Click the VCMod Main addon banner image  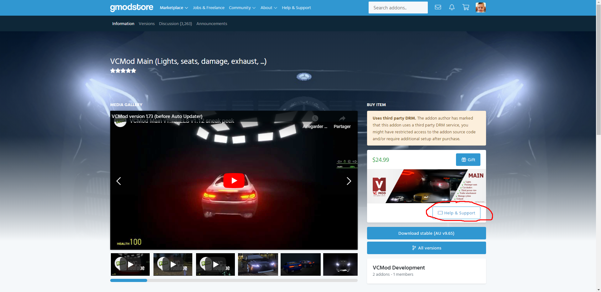(426, 186)
